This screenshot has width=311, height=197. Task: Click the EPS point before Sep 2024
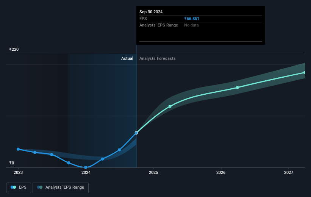pyautogui.click(x=119, y=150)
